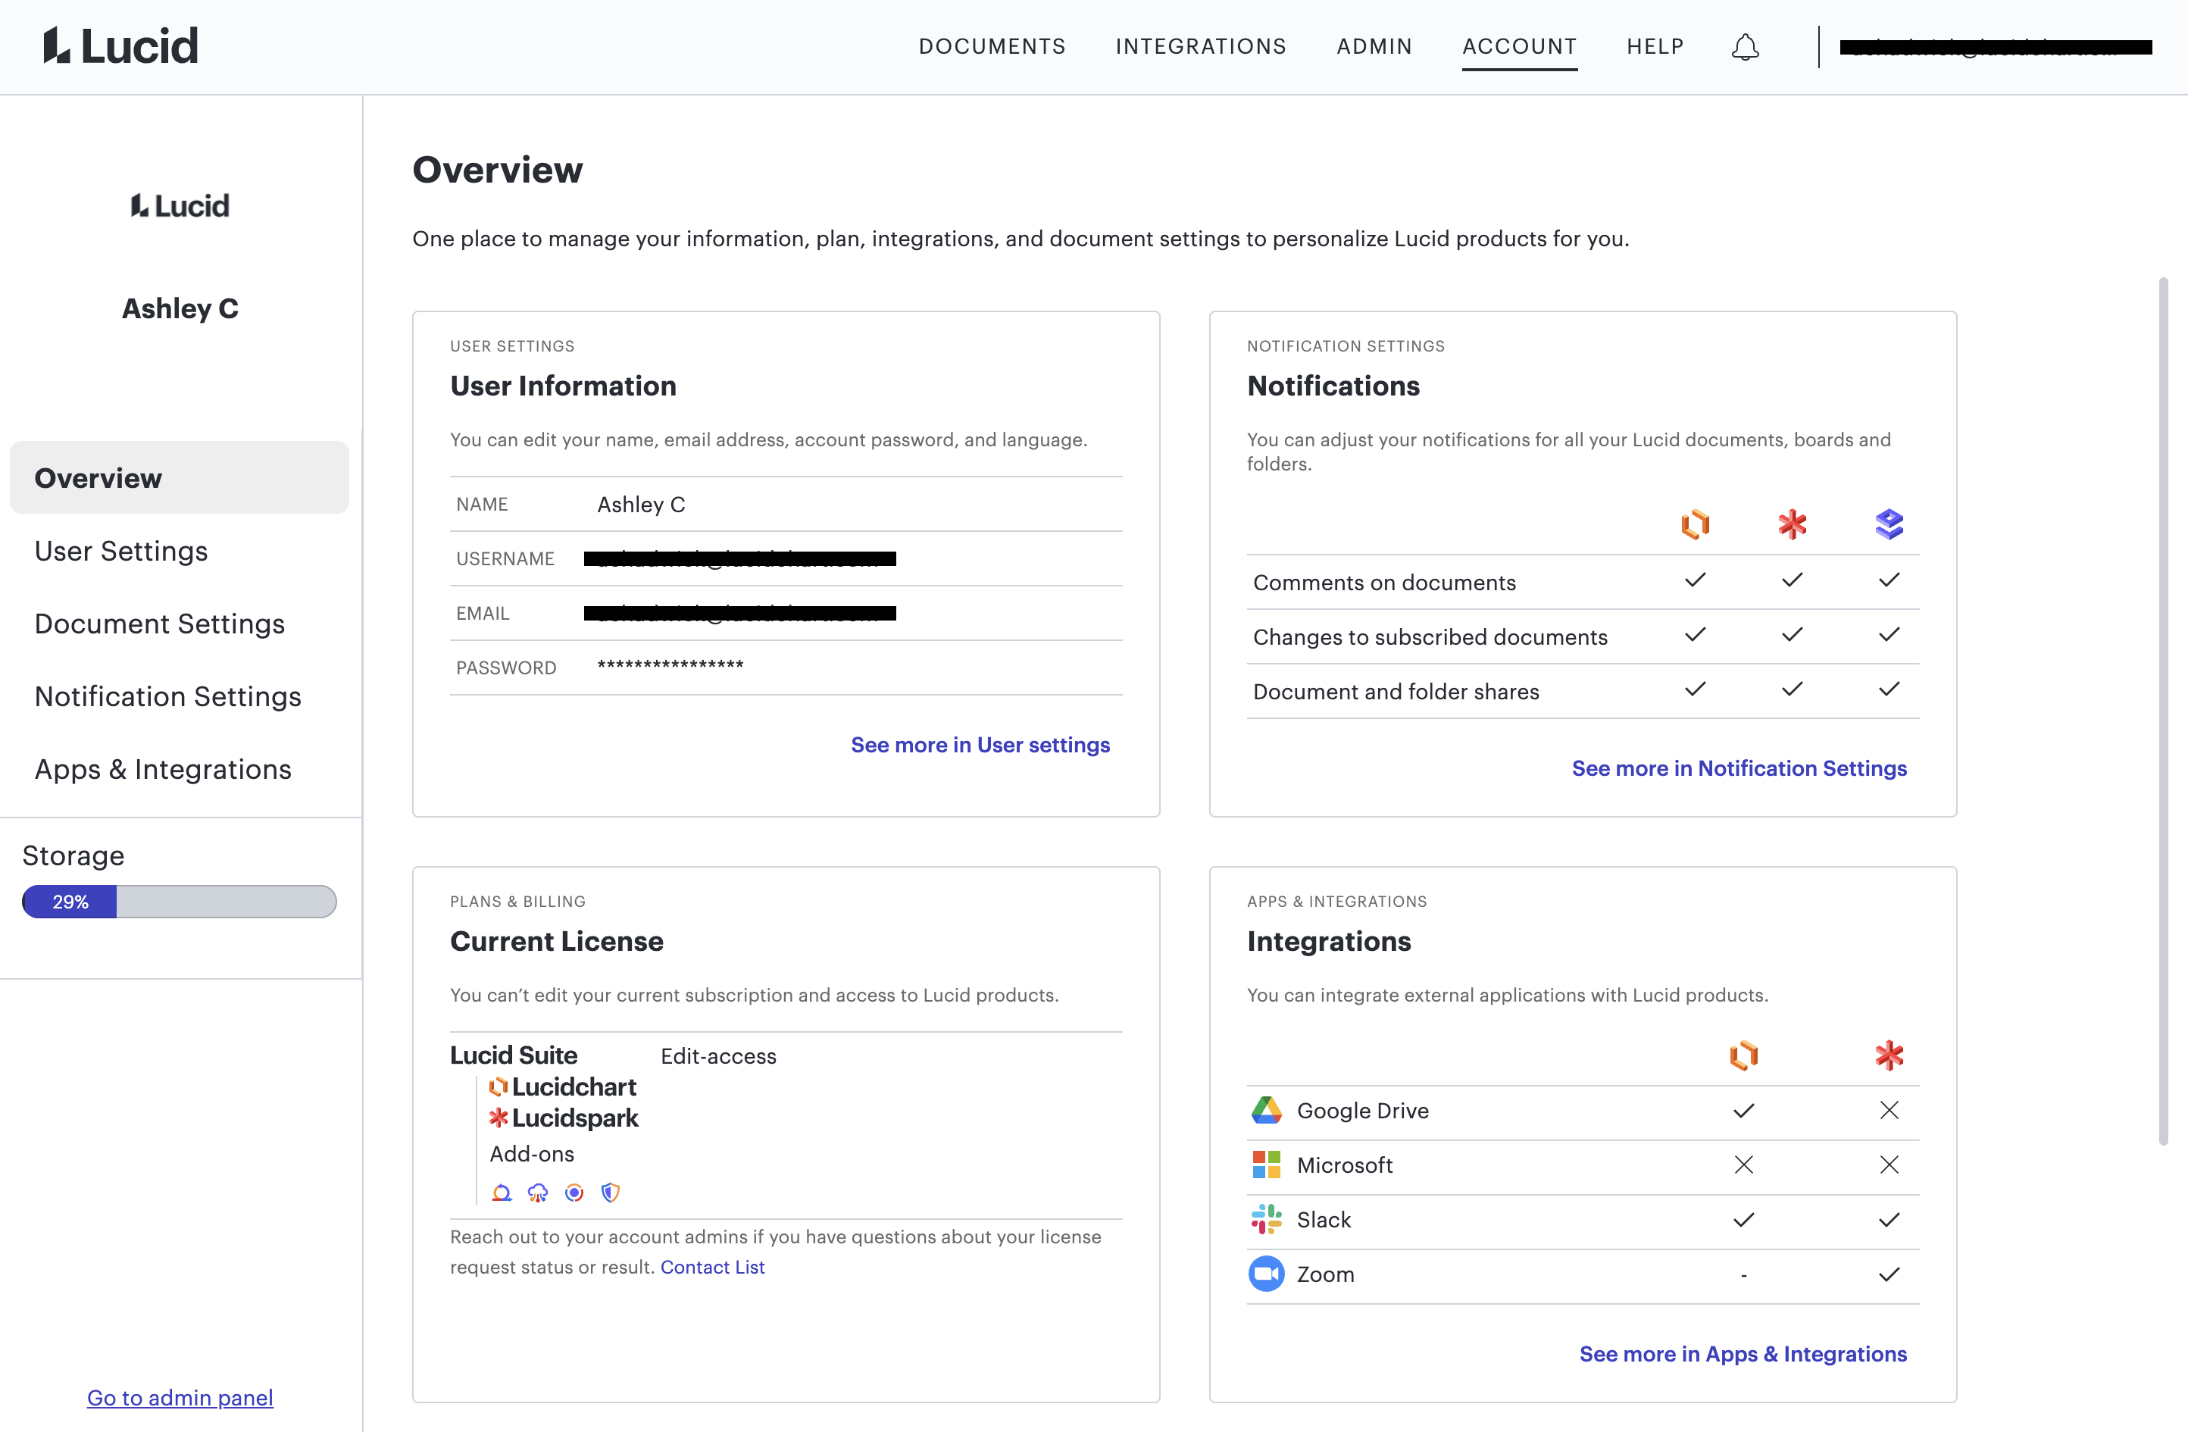
Task: Click the Zoom integration icon
Action: coord(1266,1274)
